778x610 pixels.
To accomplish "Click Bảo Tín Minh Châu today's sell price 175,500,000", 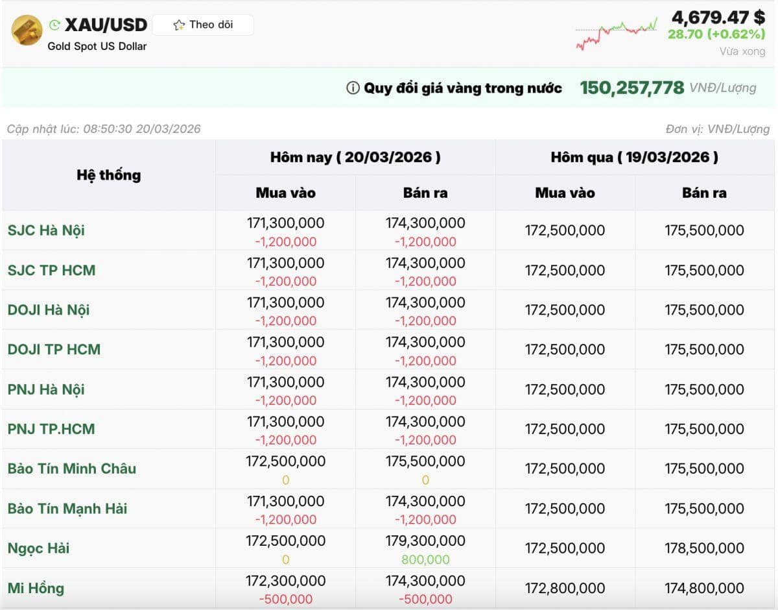I will [425, 461].
